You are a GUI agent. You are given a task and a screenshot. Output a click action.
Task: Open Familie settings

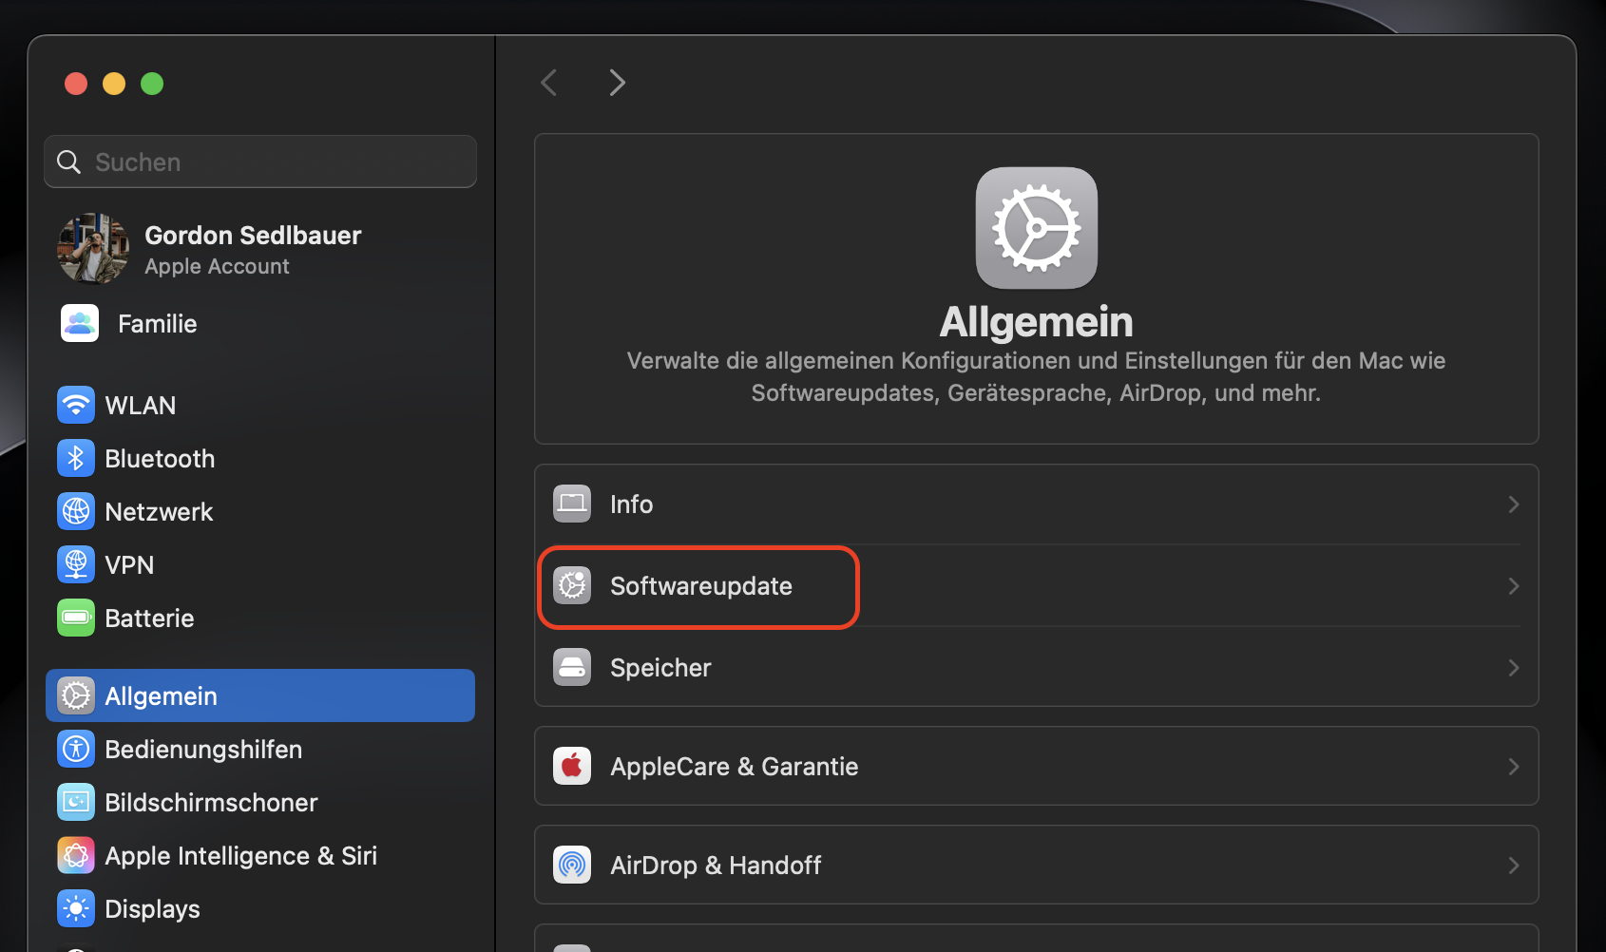tap(157, 323)
